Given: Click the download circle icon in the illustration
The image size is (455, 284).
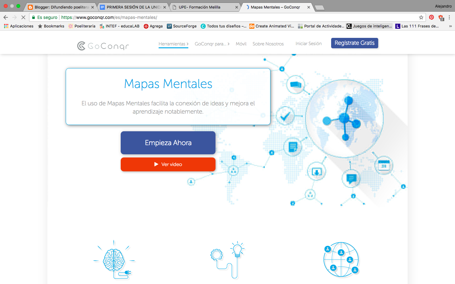Looking at the screenshot, I should [317, 172].
